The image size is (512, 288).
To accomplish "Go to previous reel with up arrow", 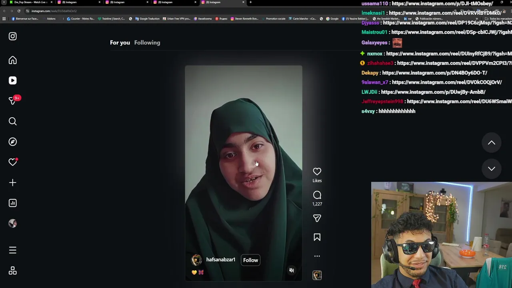I will click(x=492, y=143).
